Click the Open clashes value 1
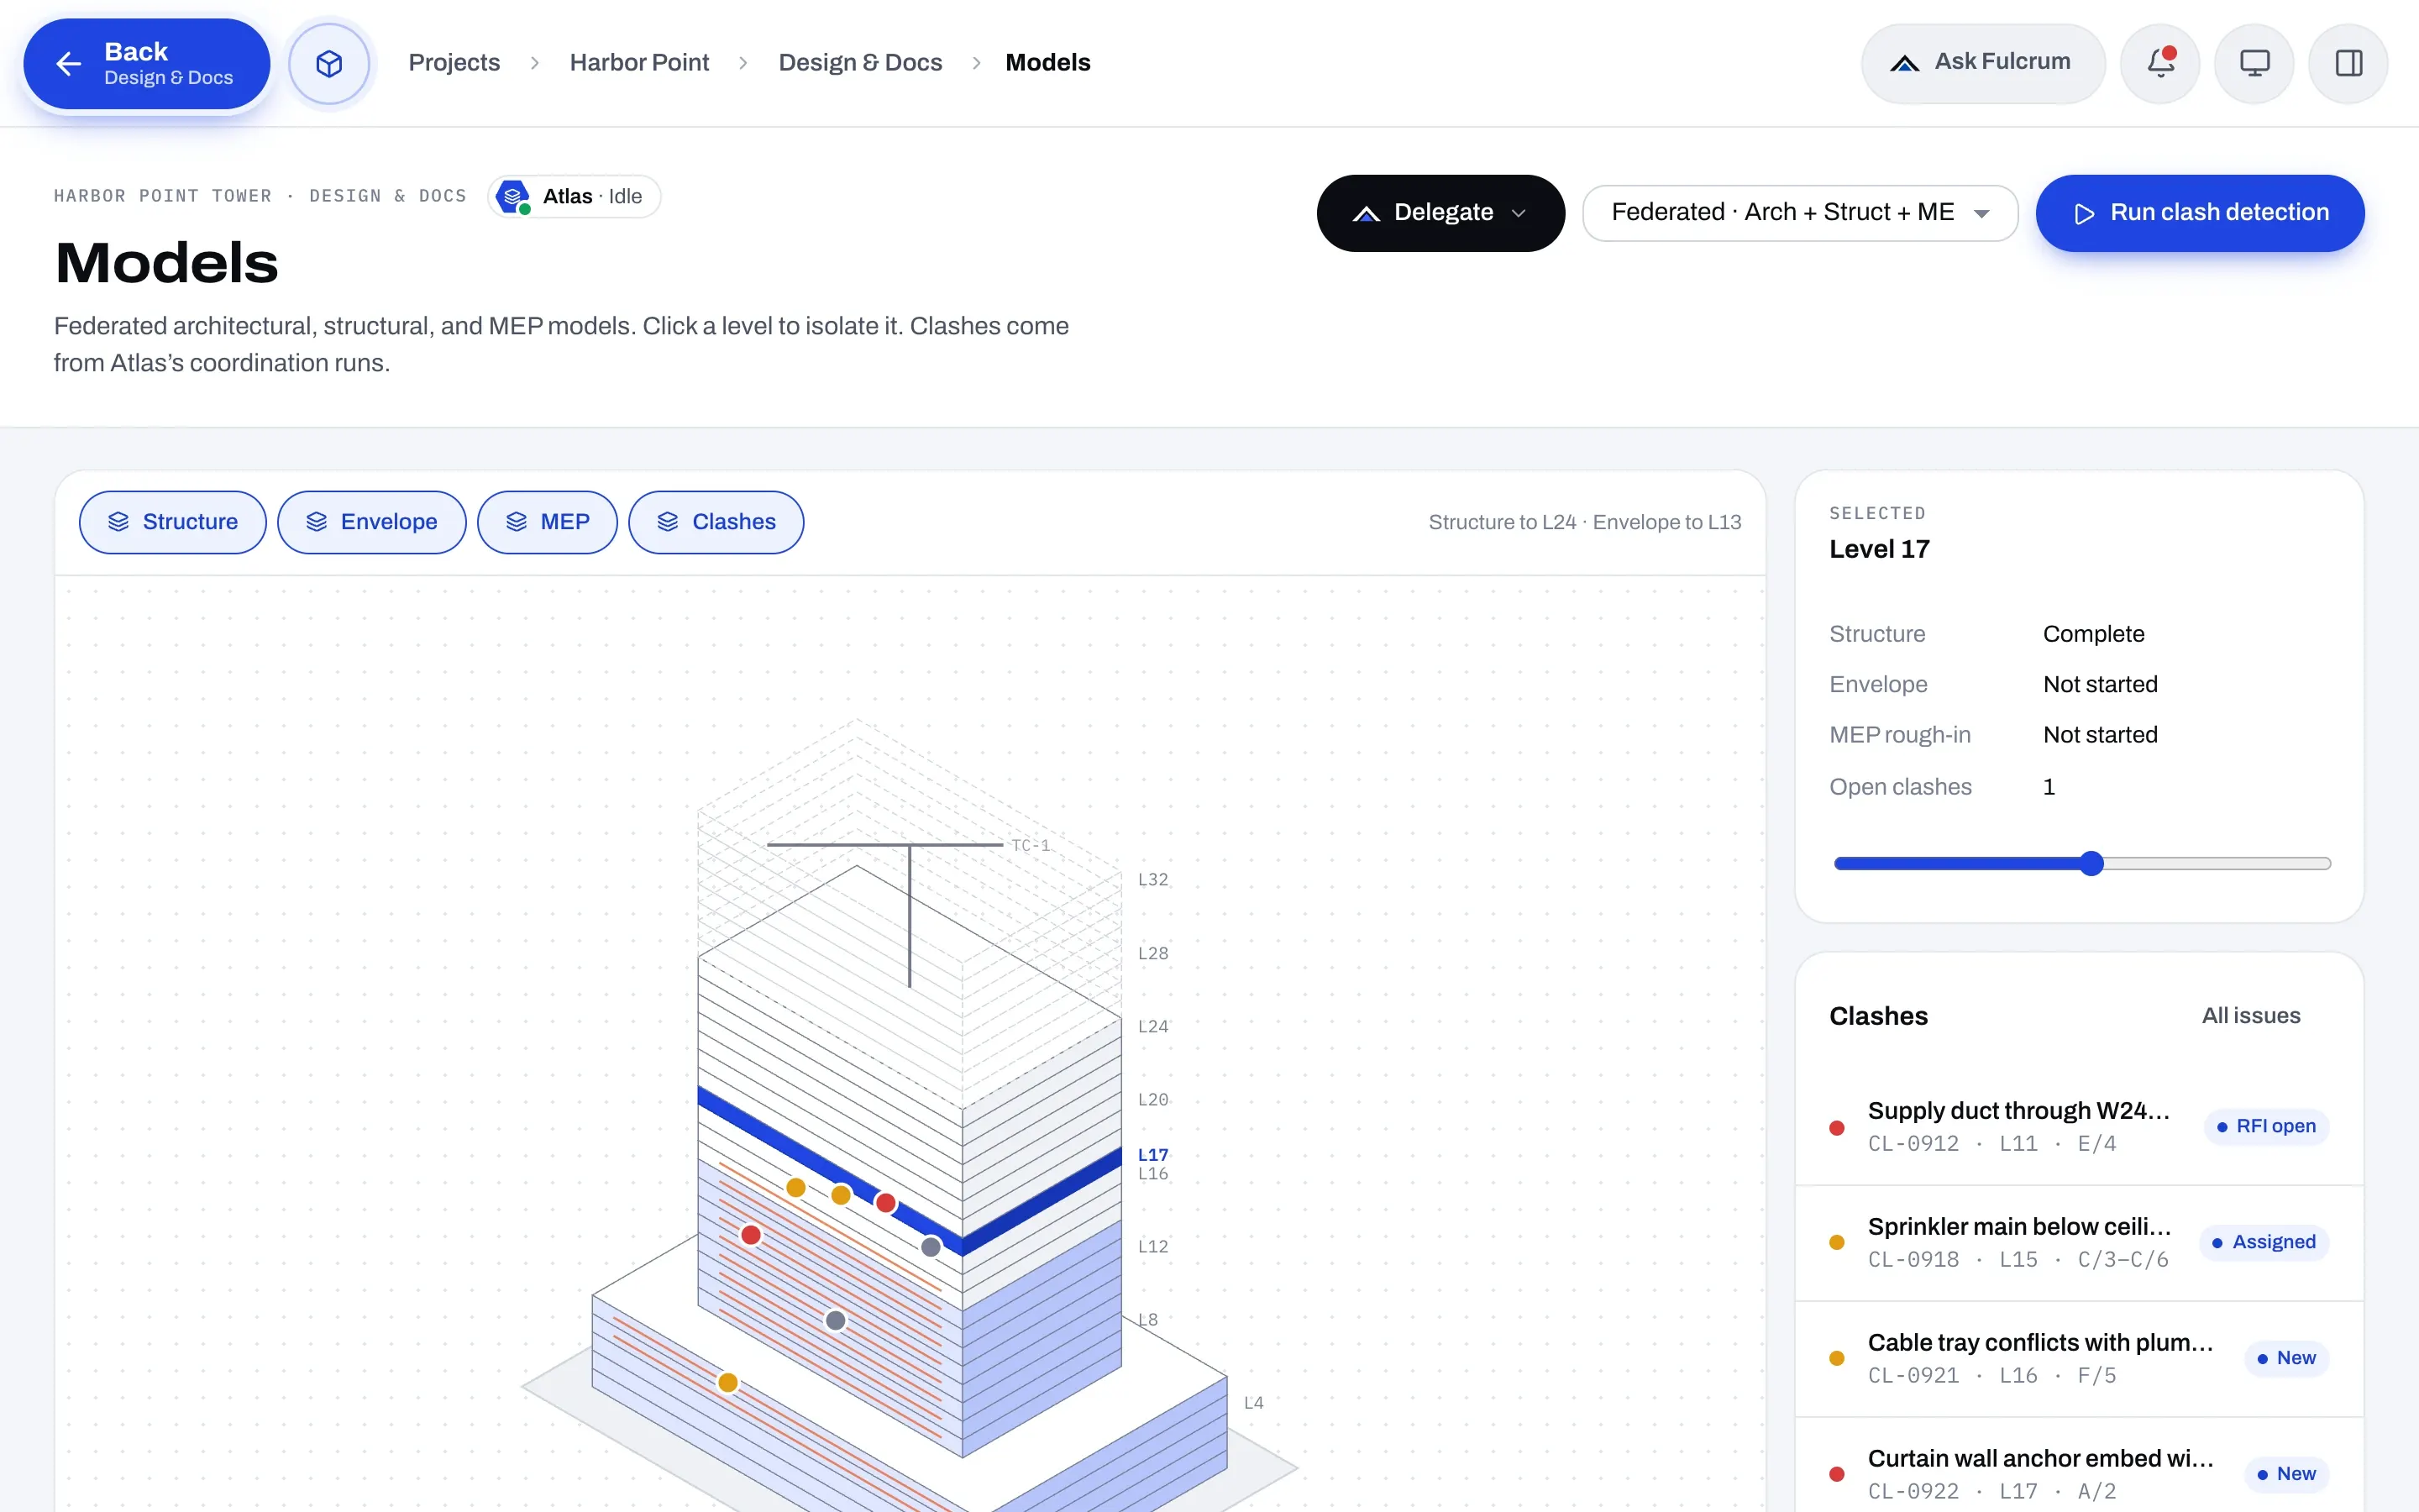Screen dimensions: 2419x1512 pyautogui.click(x=2049, y=787)
